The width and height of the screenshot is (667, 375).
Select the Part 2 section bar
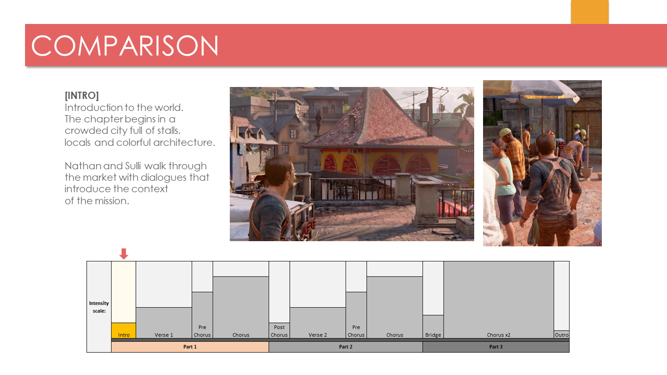click(345, 347)
